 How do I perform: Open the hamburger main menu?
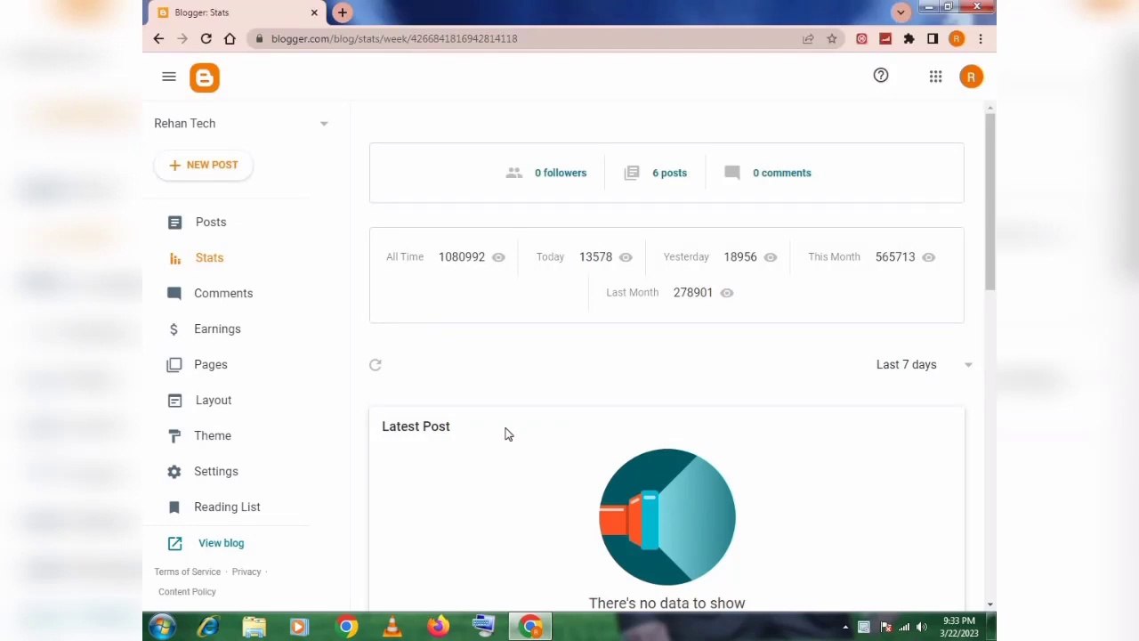169,77
